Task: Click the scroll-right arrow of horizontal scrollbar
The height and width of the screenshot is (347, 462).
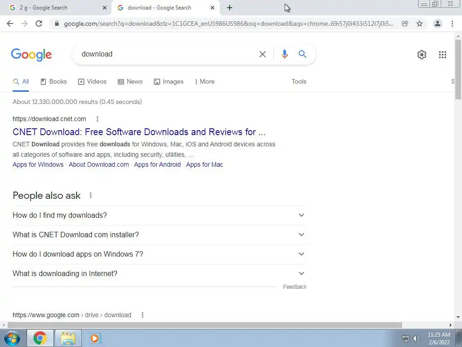Action: (451, 325)
